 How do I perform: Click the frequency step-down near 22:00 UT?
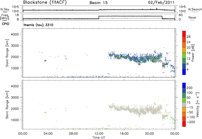(x=162, y=17)
